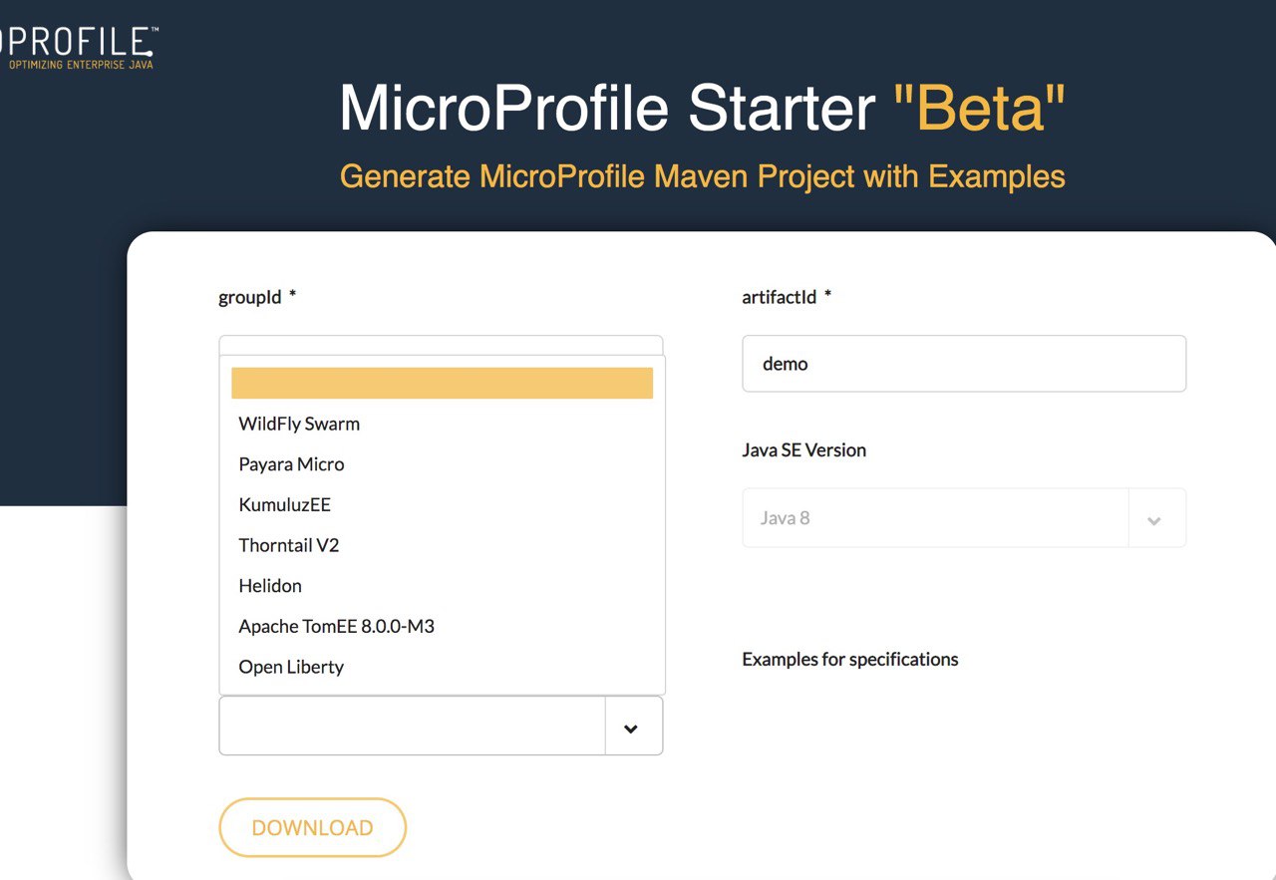Select KumuluzEE from dropdown list
This screenshot has height=880, width=1276.
pyautogui.click(x=442, y=505)
